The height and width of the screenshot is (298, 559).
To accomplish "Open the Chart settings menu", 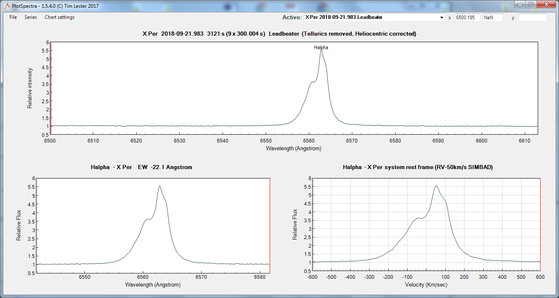I will [x=59, y=17].
